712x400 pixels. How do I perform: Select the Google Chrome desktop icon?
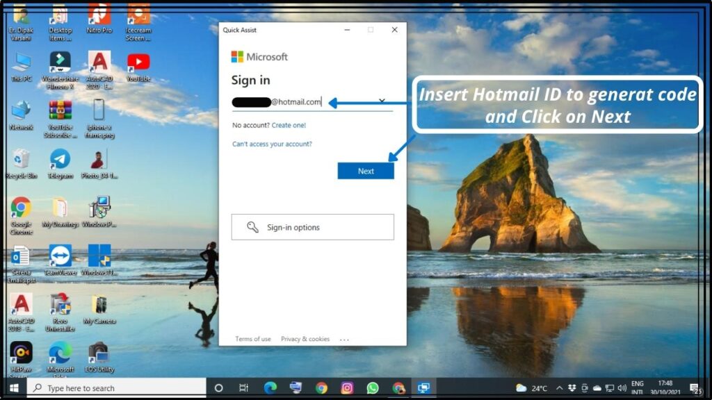point(21,208)
